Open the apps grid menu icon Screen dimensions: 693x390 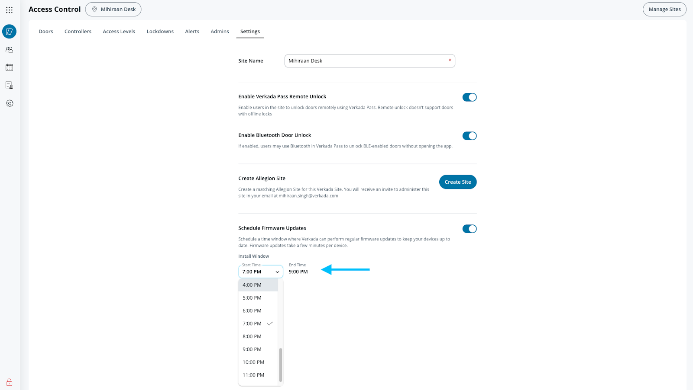click(x=9, y=10)
